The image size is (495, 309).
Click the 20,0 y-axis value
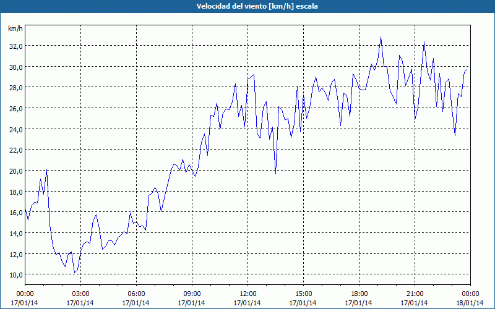(x=16, y=171)
